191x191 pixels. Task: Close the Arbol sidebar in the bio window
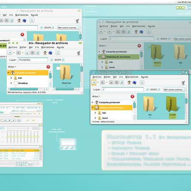click(48, 67)
